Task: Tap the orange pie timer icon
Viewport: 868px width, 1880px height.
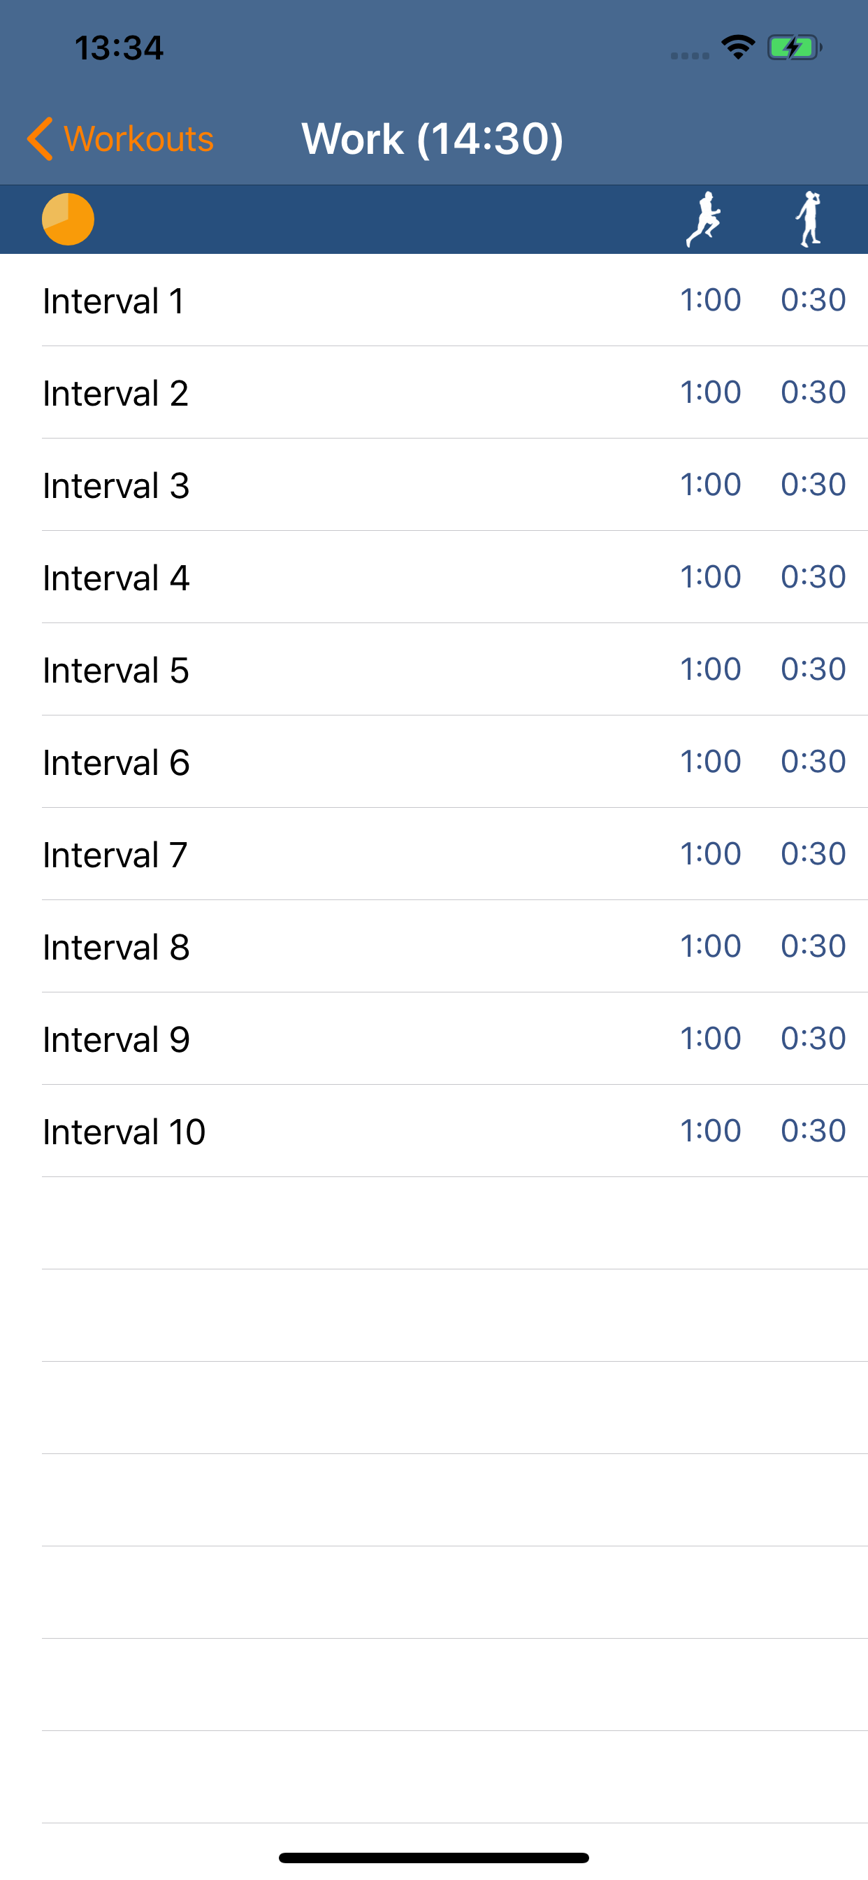Action: [x=68, y=219]
